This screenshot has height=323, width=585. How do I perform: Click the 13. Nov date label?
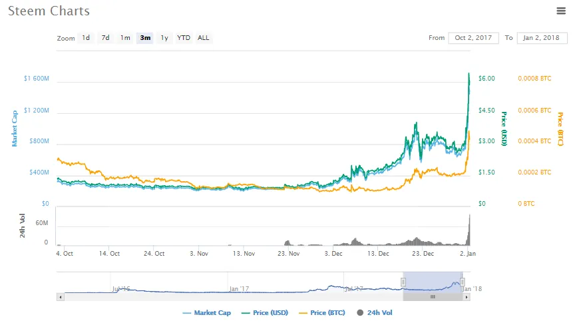click(x=244, y=254)
